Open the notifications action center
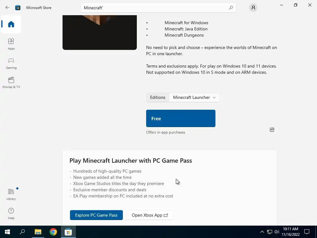 [307, 232]
